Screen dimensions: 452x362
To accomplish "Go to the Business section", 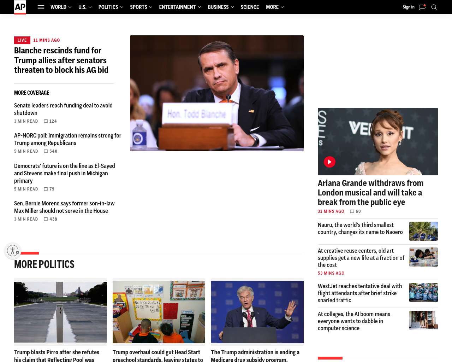I will (x=218, y=7).
